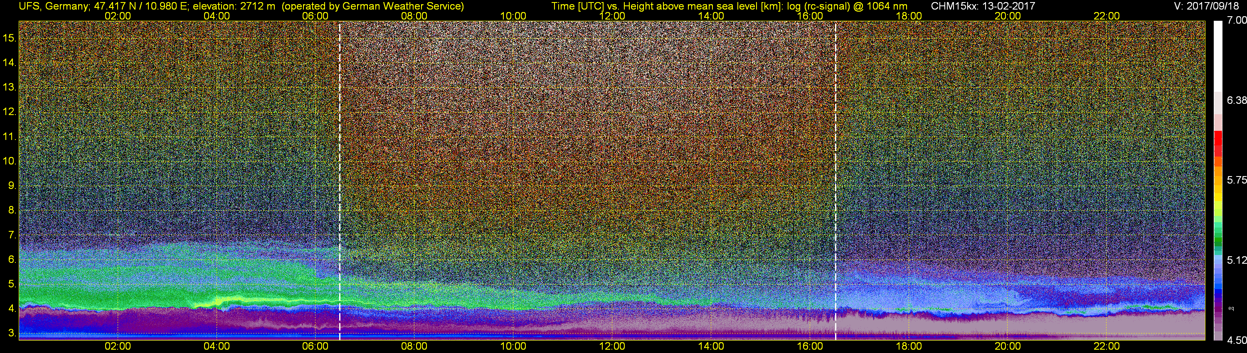The width and height of the screenshot is (1247, 353).
Task: Click the 06:00 label on the bottom time axis
Action: click(315, 346)
